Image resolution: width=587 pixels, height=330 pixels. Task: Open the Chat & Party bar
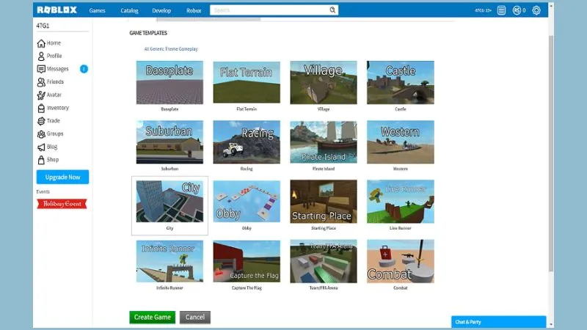click(x=499, y=322)
